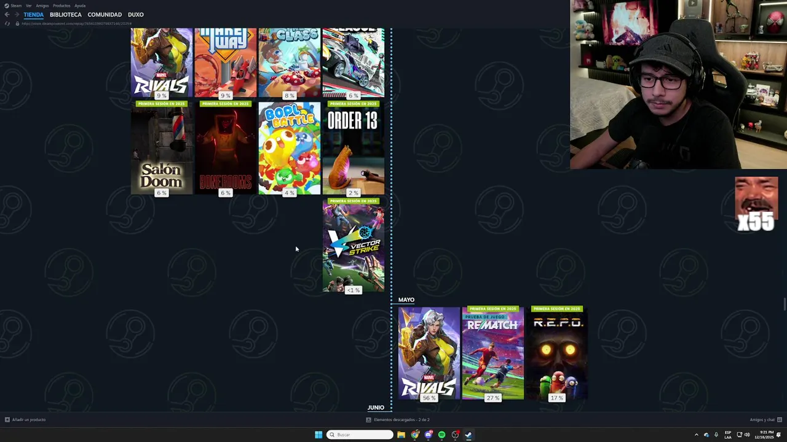
Task: Open the Order 13 game cover
Action: pos(354,148)
